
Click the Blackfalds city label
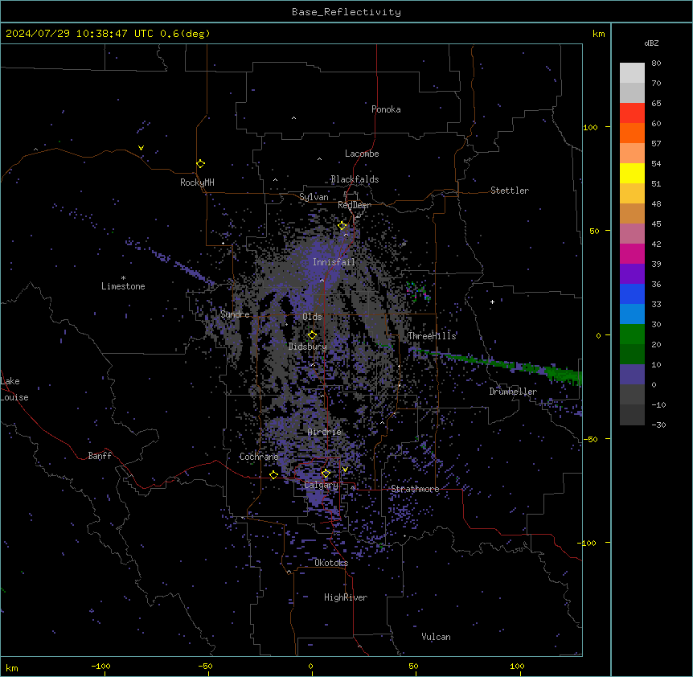355,179
